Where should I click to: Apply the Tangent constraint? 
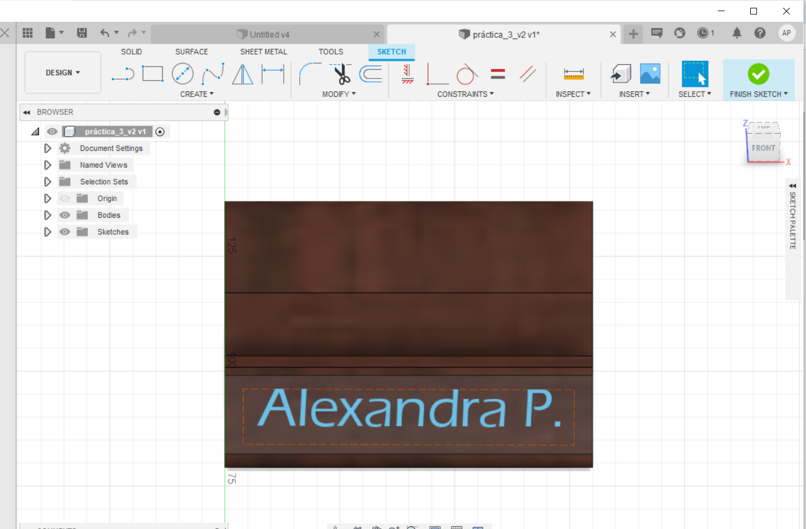pos(467,74)
